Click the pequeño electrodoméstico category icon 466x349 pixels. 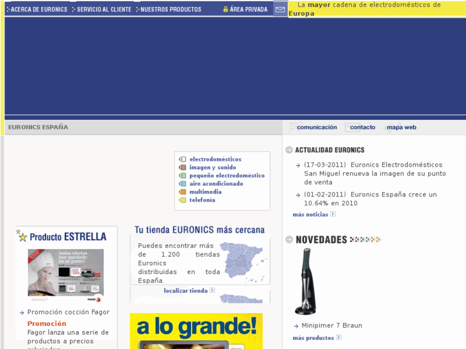[x=183, y=175]
